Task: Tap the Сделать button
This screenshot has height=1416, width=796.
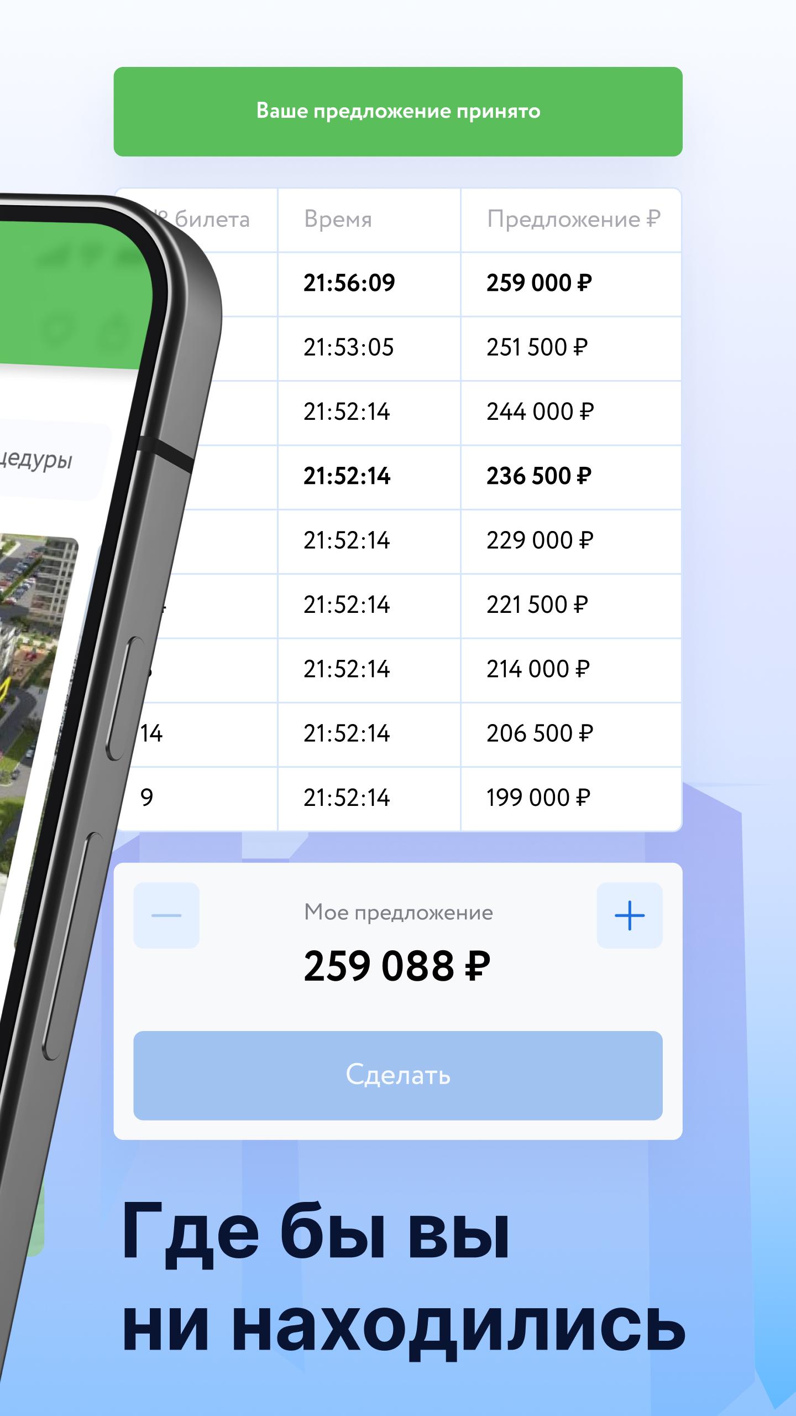Action: [398, 1075]
